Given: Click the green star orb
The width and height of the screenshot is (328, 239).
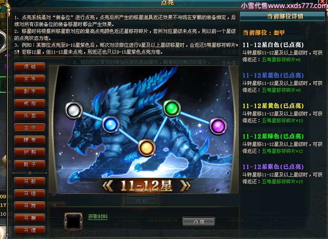Looking at the screenshot, I should [172, 109].
